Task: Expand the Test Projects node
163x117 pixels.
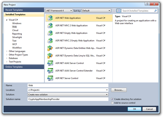Action: [7, 62]
